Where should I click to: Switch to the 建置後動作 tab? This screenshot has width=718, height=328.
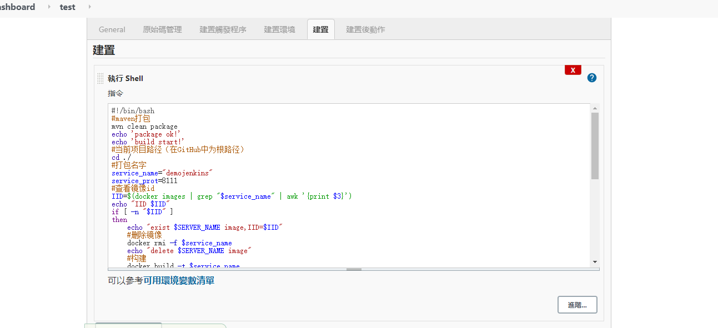(365, 29)
